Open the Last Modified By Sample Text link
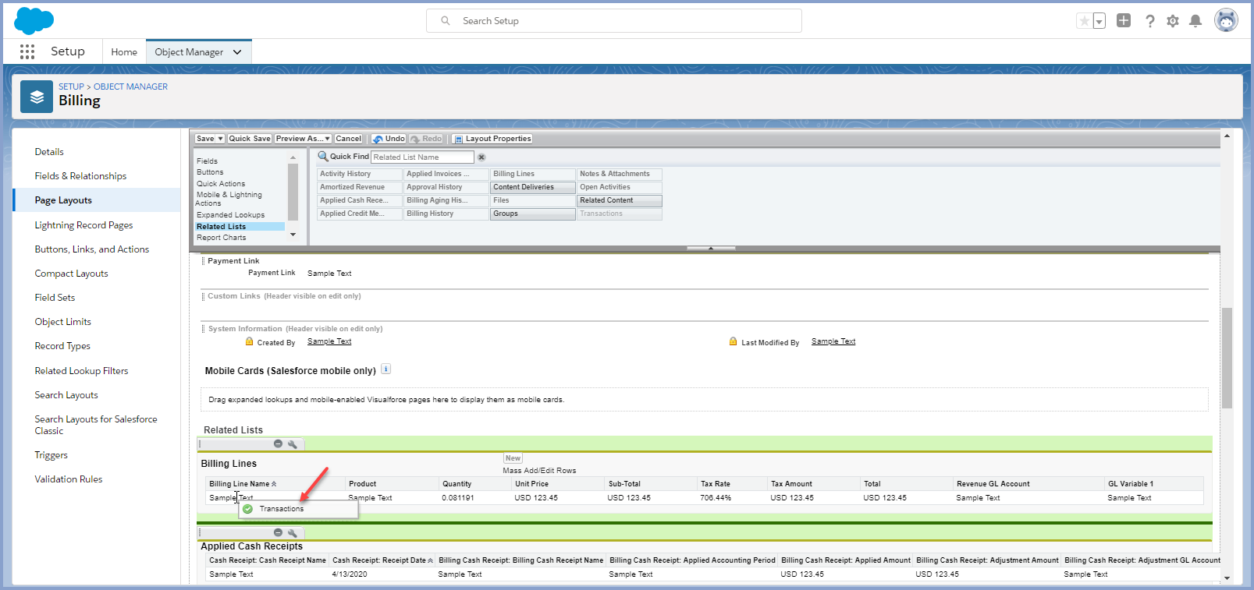1254x590 pixels. coord(833,341)
